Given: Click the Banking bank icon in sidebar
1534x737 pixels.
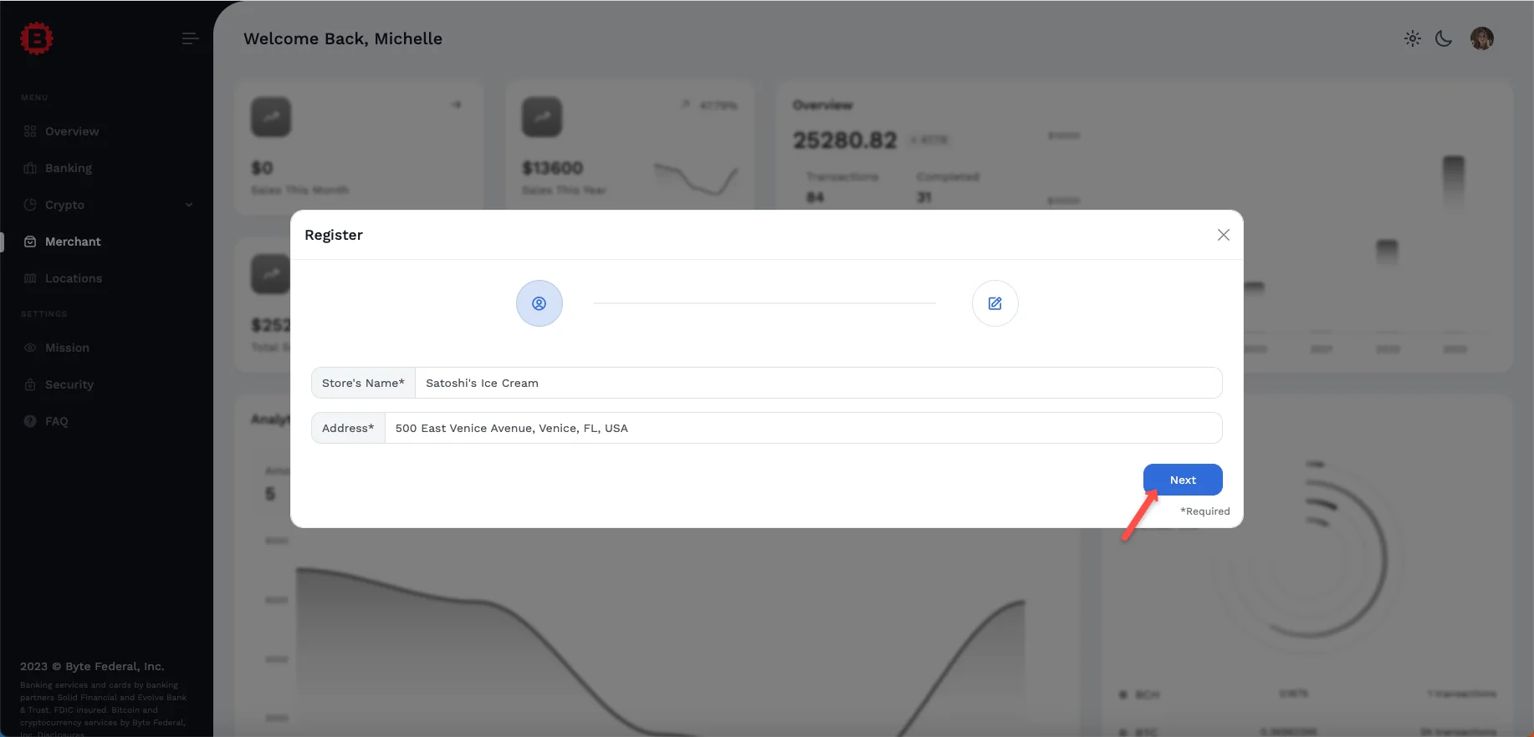Looking at the screenshot, I should point(30,168).
